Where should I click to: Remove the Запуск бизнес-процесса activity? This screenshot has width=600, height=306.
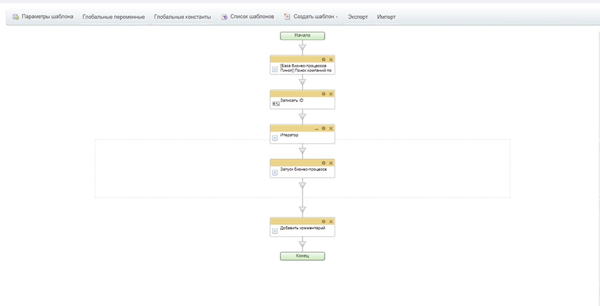click(331, 162)
